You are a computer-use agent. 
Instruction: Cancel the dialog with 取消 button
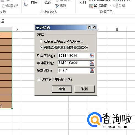(85, 89)
